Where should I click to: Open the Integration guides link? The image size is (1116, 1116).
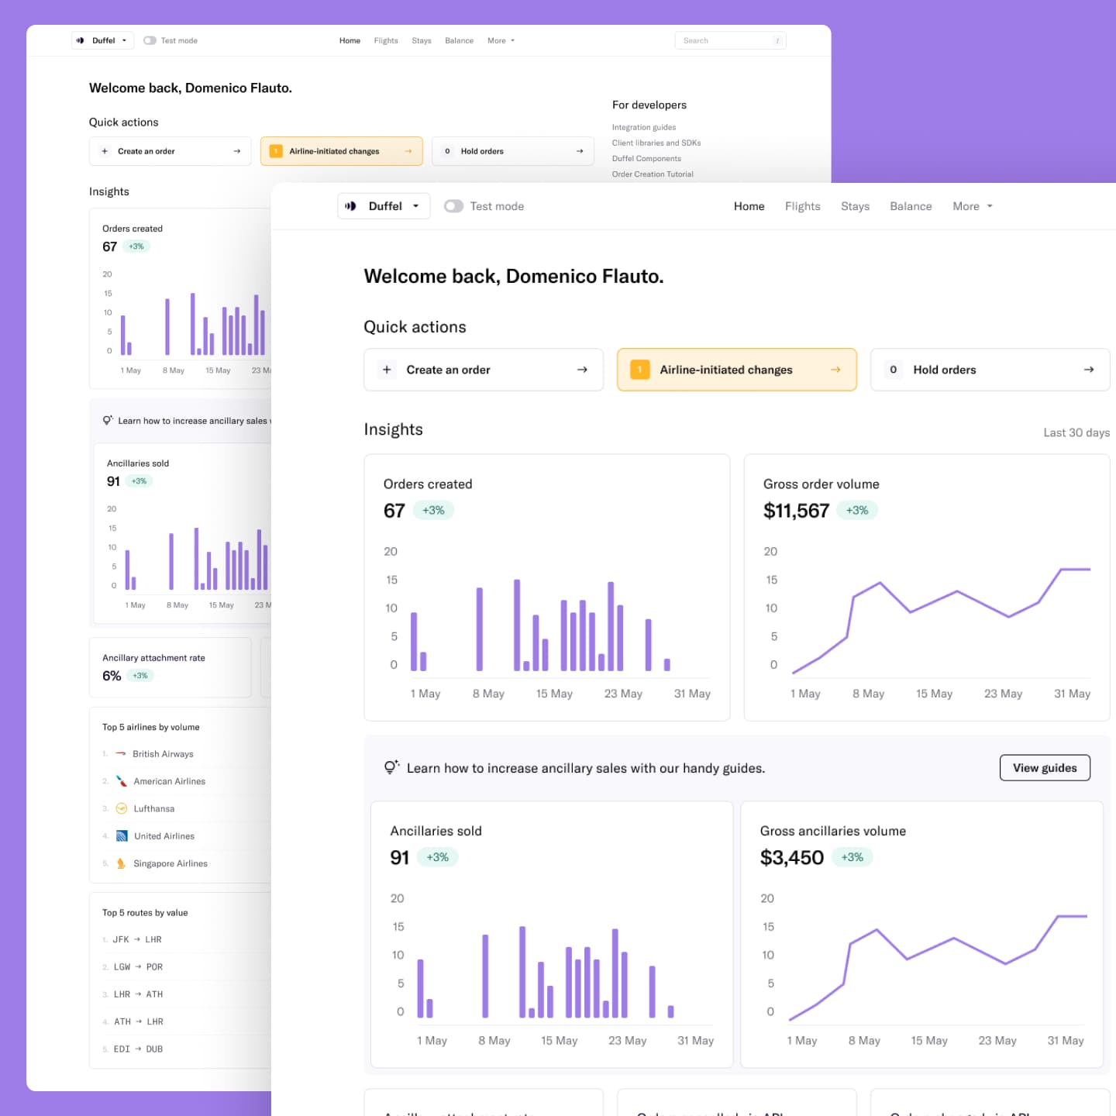[644, 126]
